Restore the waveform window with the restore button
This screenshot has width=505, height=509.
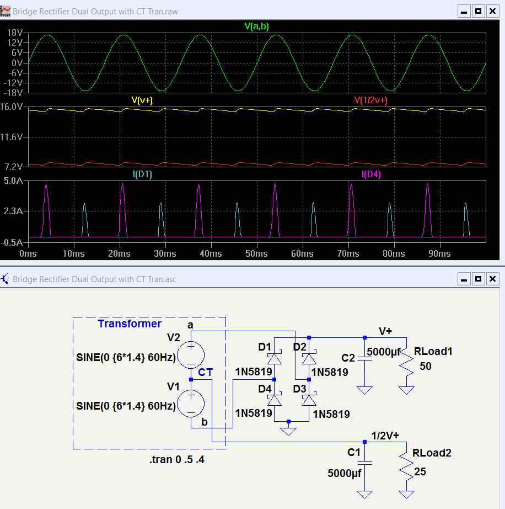point(477,10)
